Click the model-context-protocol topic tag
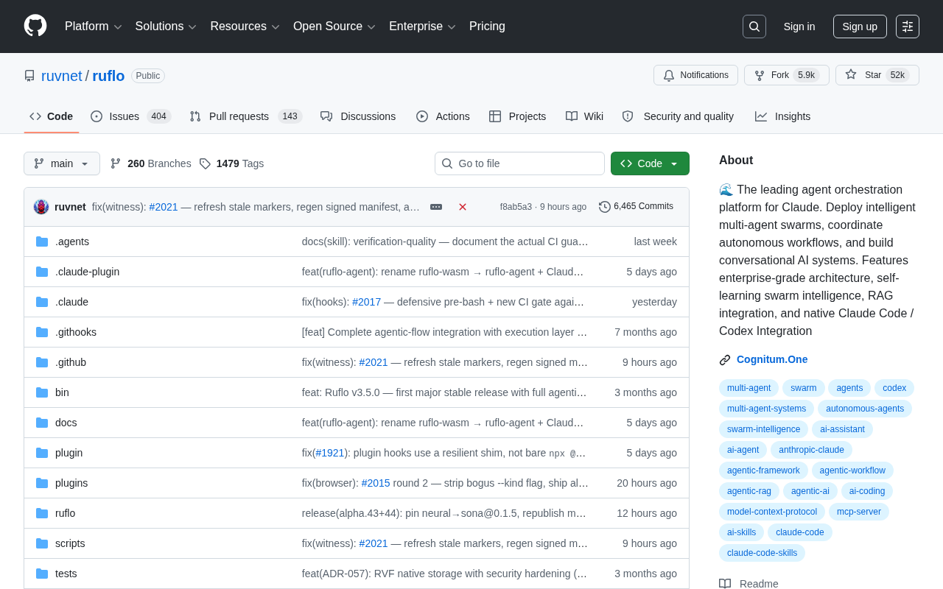 coord(772,512)
